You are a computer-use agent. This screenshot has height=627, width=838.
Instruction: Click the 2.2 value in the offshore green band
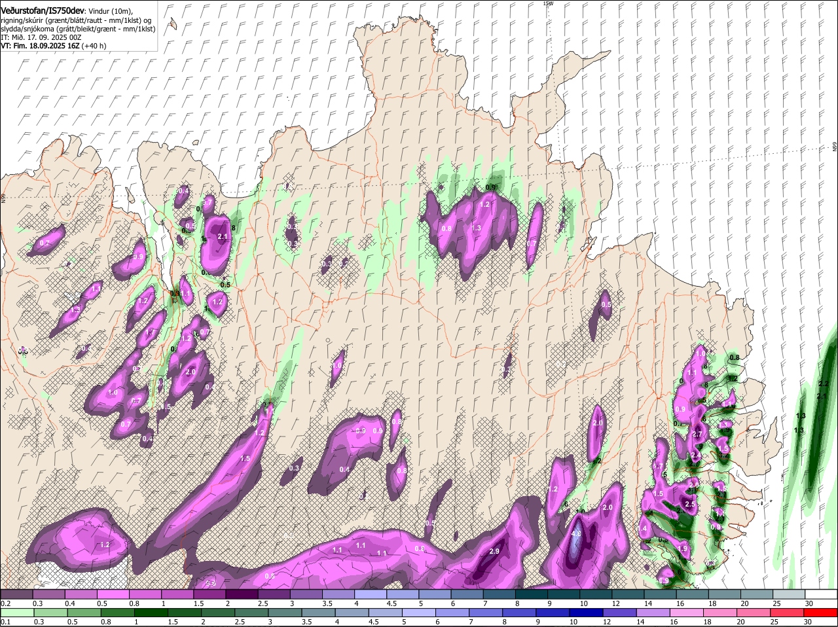[x=824, y=384]
